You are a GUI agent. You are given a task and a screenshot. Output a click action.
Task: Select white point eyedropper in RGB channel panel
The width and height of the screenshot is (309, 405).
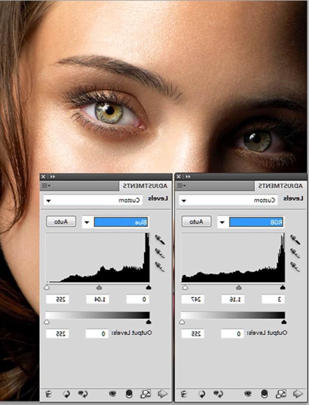coord(295,267)
